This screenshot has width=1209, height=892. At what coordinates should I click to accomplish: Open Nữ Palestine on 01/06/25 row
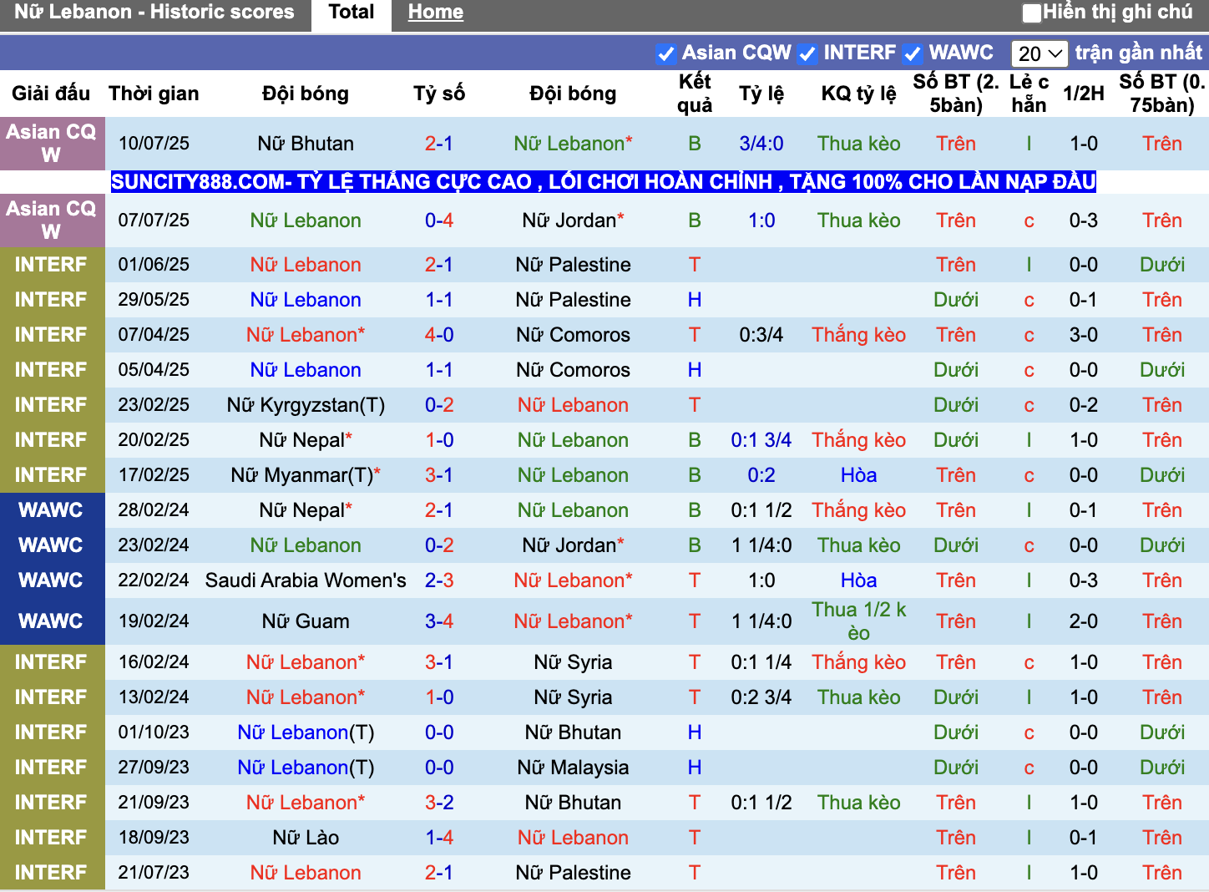click(573, 265)
